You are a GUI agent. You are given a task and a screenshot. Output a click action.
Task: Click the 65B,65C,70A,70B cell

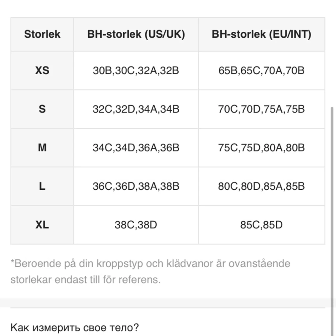[x=262, y=70]
